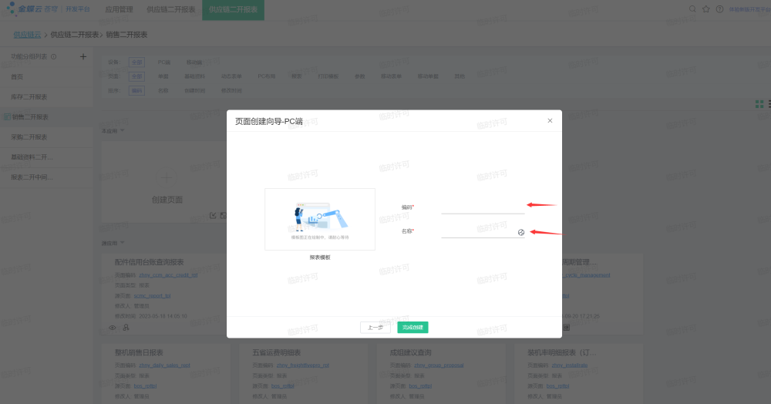Click the star favorites icon
The image size is (771, 404).
(706, 8)
